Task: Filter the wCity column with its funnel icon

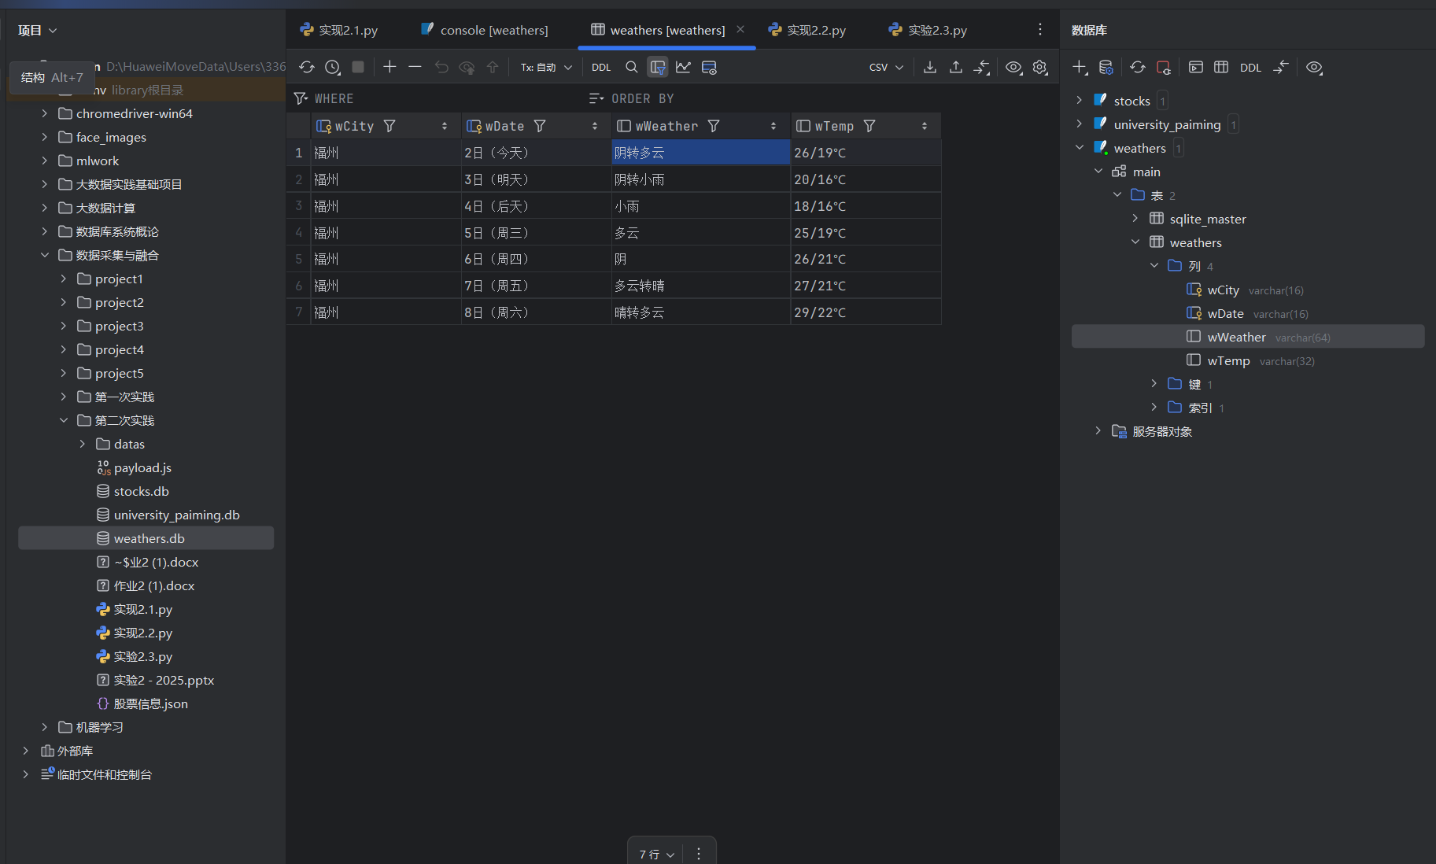Action: point(389,126)
